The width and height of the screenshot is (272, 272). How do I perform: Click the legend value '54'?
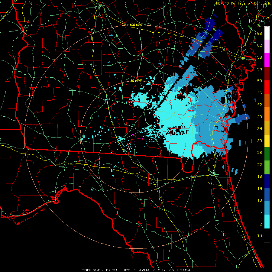coord(260,69)
